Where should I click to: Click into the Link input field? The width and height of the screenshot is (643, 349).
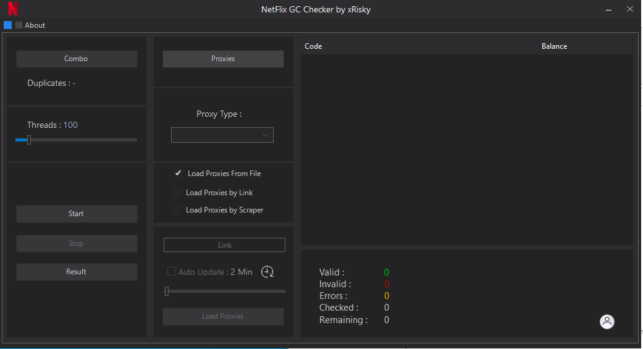(x=224, y=245)
